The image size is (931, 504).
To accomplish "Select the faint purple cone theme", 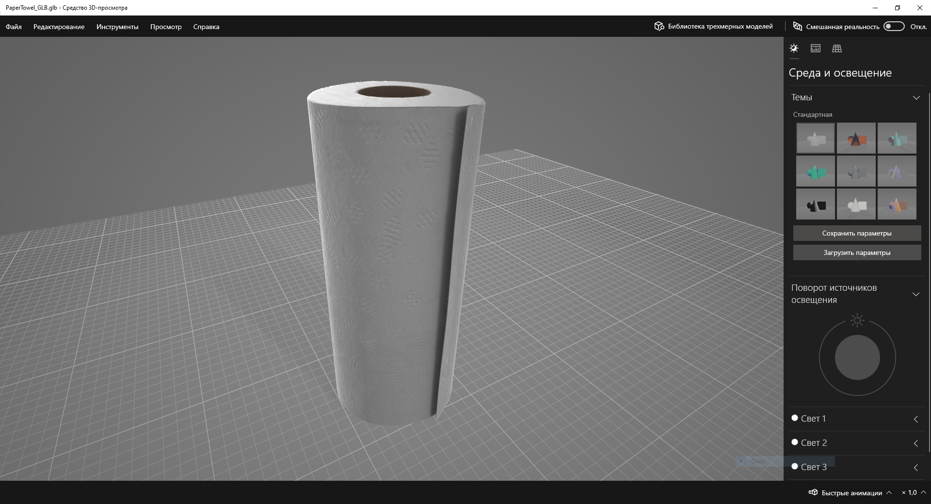I will tap(897, 171).
